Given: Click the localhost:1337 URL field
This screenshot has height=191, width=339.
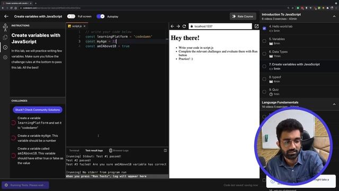Looking at the screenshot, I should click(x=220, y=26).
